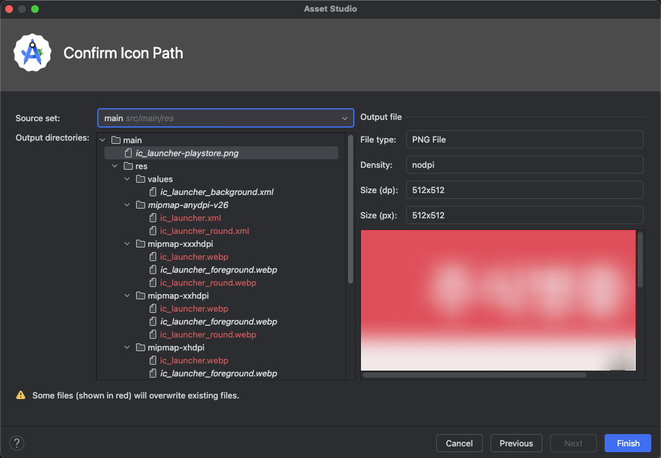This screenshot has height=458, width=661.
Task: Click the ic_launcher-playstore.png file icon
Action: (128, 153)
